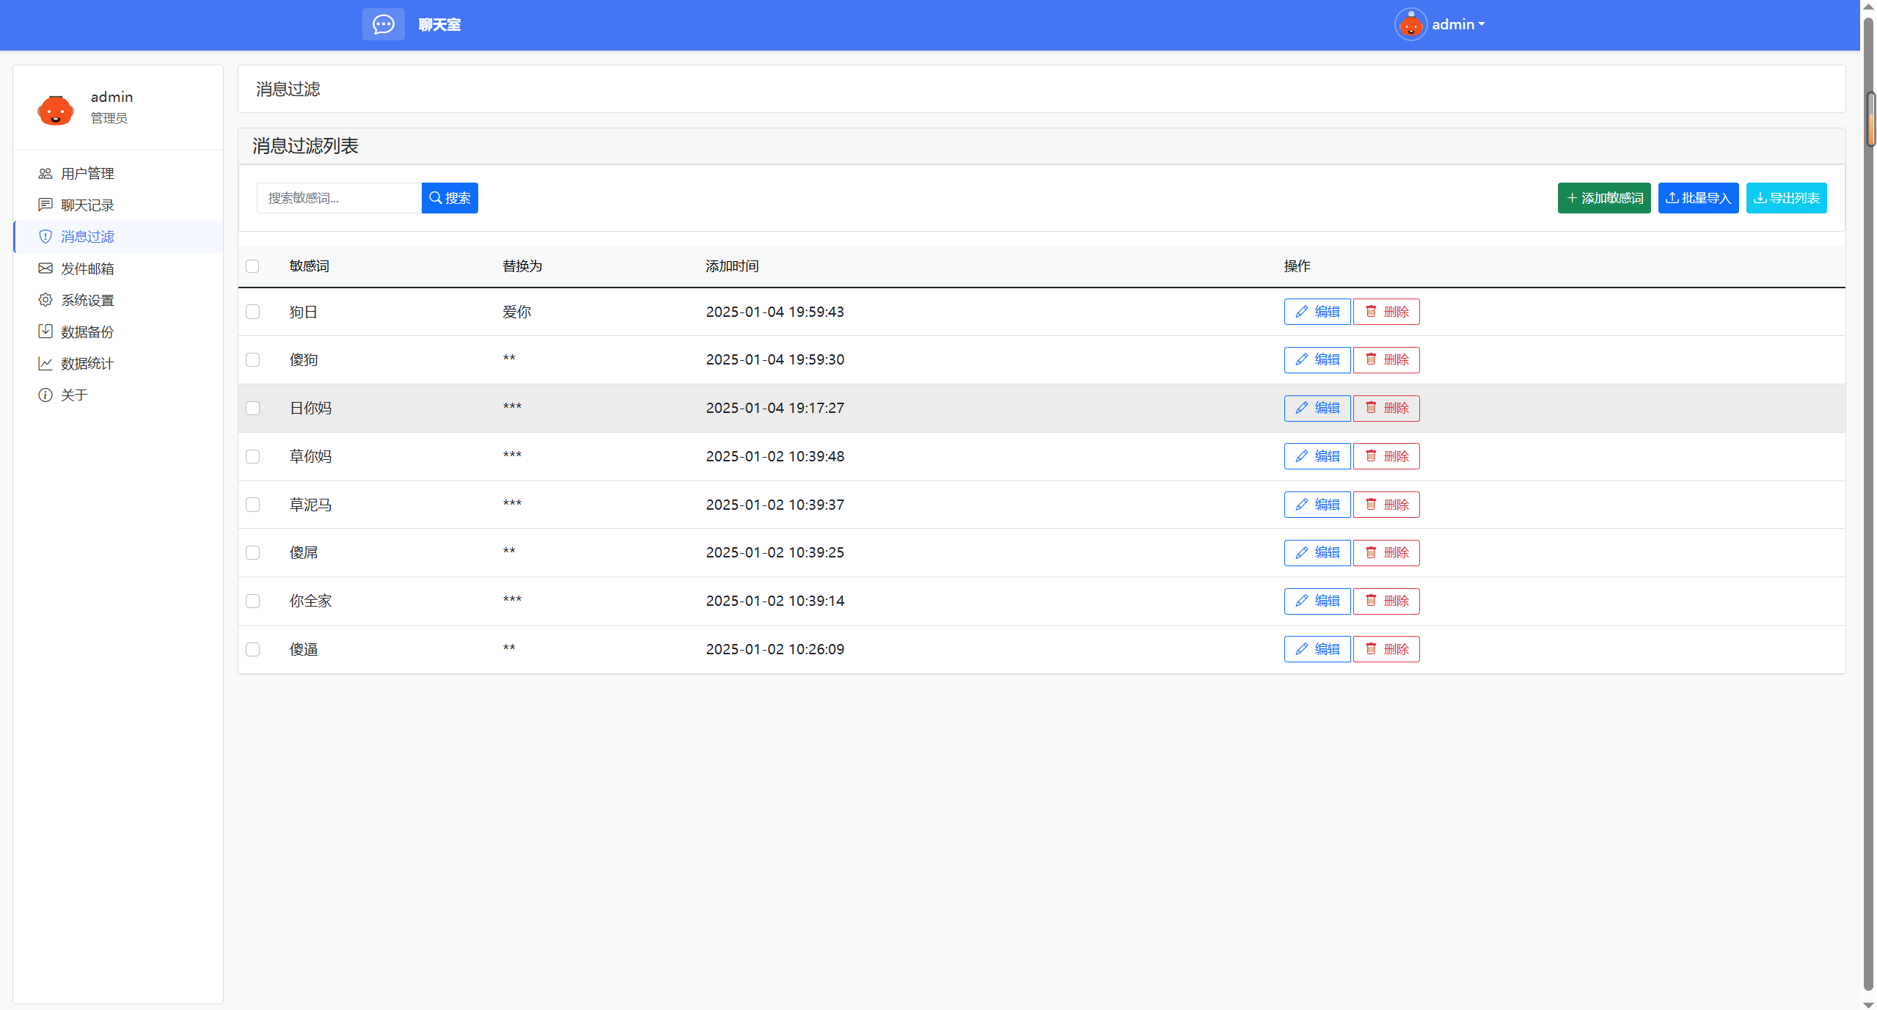1877x1010 pixels.
Task: Click the admin avatar in top bar
Action: point(1410,25)
